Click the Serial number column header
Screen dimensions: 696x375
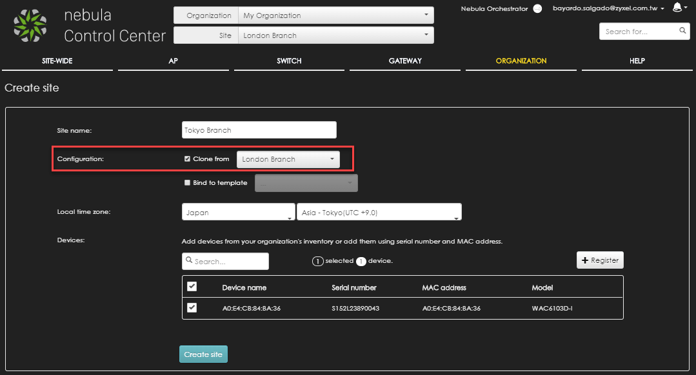pos(354,287)
